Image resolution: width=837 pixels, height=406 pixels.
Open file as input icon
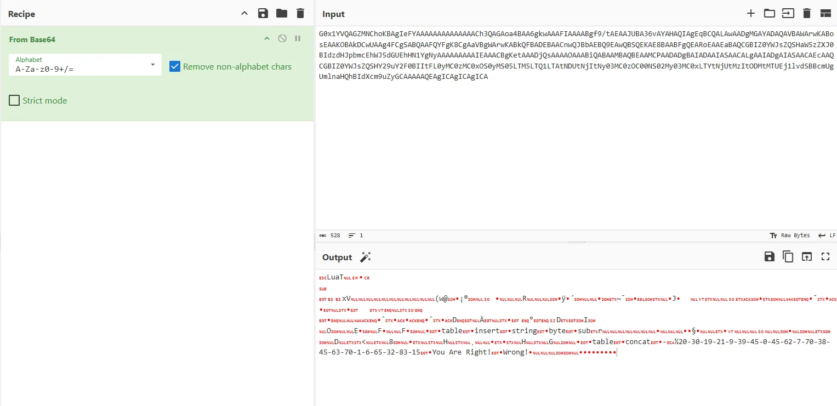788,14
